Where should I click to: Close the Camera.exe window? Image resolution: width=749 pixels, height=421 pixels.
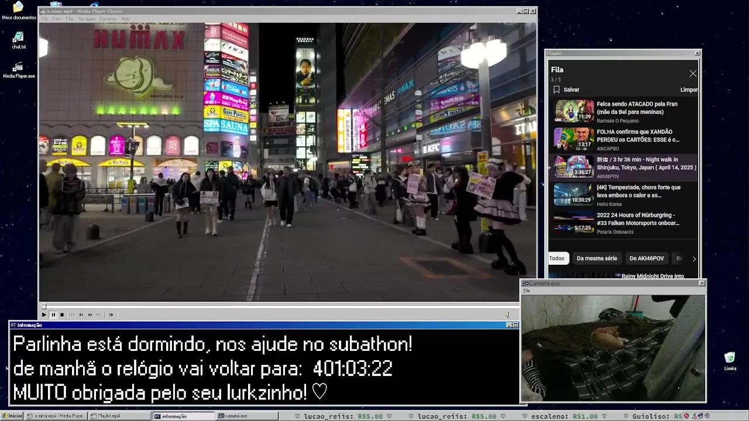point(702,283)
